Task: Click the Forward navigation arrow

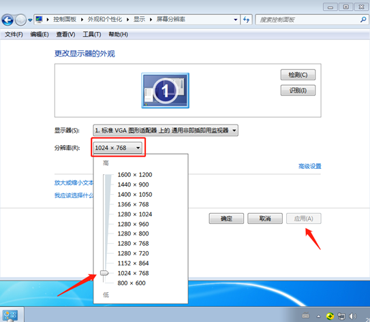Action: click(x=20, y=20)
